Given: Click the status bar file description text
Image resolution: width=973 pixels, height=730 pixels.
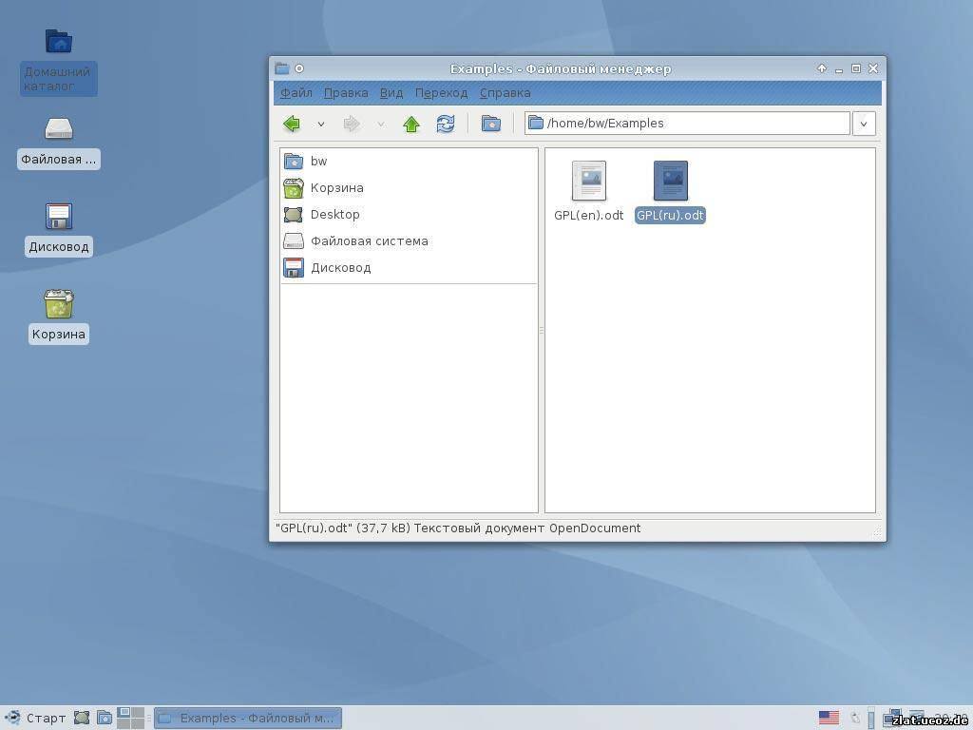Looking at the screenshot, I should 458,528.
